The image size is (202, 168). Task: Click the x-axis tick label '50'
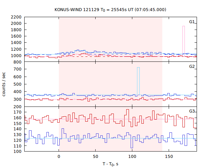96,157
